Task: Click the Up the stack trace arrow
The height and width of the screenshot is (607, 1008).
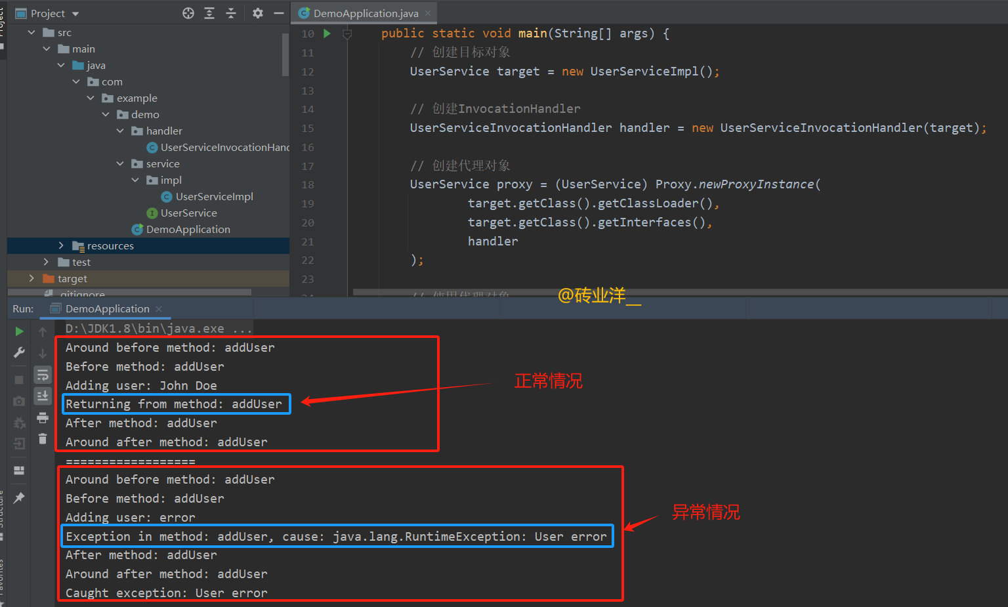Action: pos(43,331)
